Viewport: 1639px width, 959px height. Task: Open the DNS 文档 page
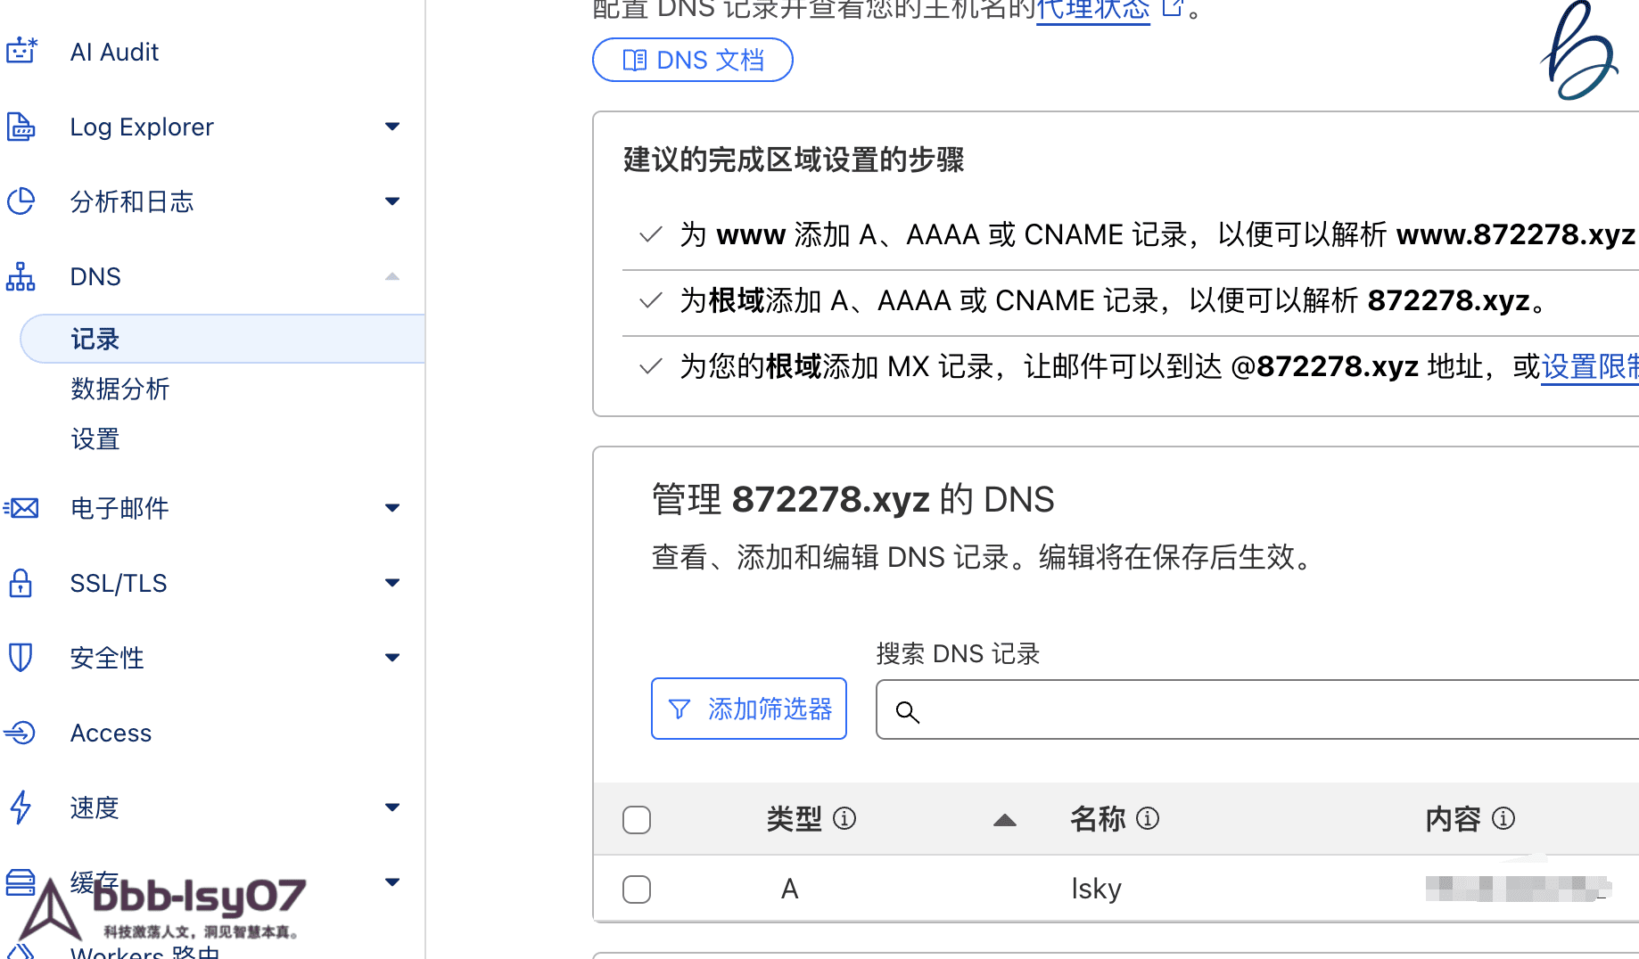(x=693, y=60)
